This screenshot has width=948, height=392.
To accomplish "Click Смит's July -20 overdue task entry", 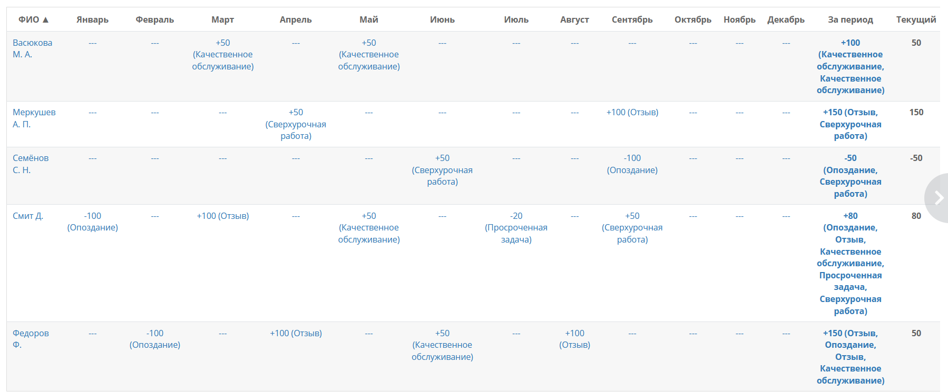I will click(516, 227).
